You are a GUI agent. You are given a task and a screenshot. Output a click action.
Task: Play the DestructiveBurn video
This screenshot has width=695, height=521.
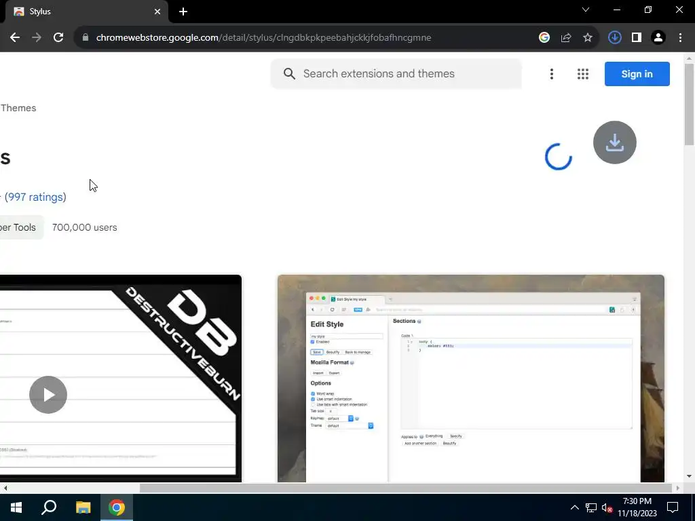click(x=48, y=395)
